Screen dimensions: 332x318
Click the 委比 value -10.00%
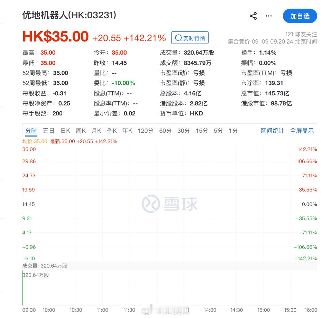[123, 83]
